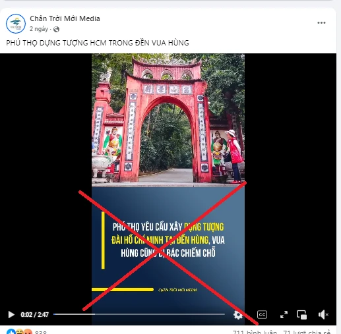Click the public globe privacy icon

tap(56, 29)
